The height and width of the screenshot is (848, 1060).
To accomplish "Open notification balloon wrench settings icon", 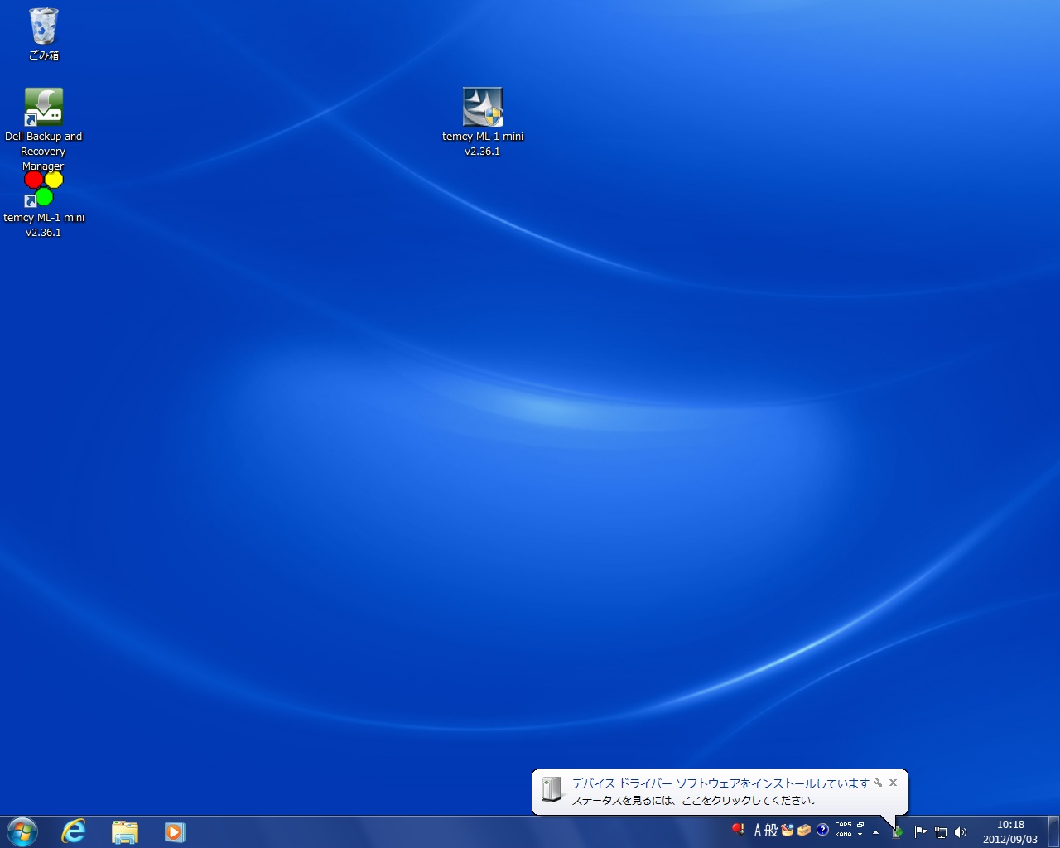I will 878,783.
